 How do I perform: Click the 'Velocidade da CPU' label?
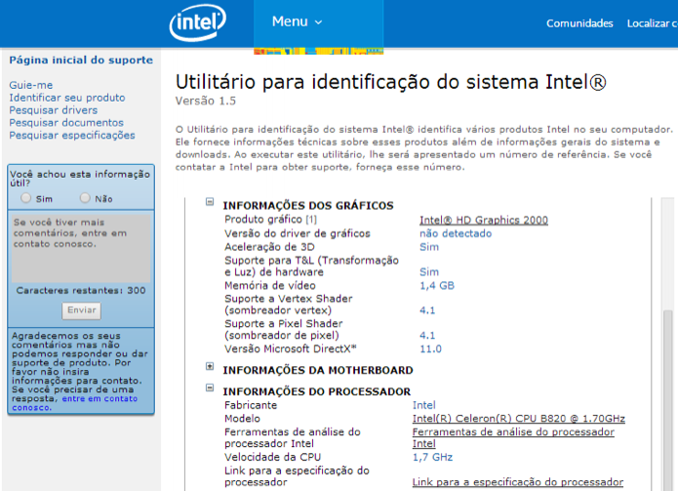272,457
